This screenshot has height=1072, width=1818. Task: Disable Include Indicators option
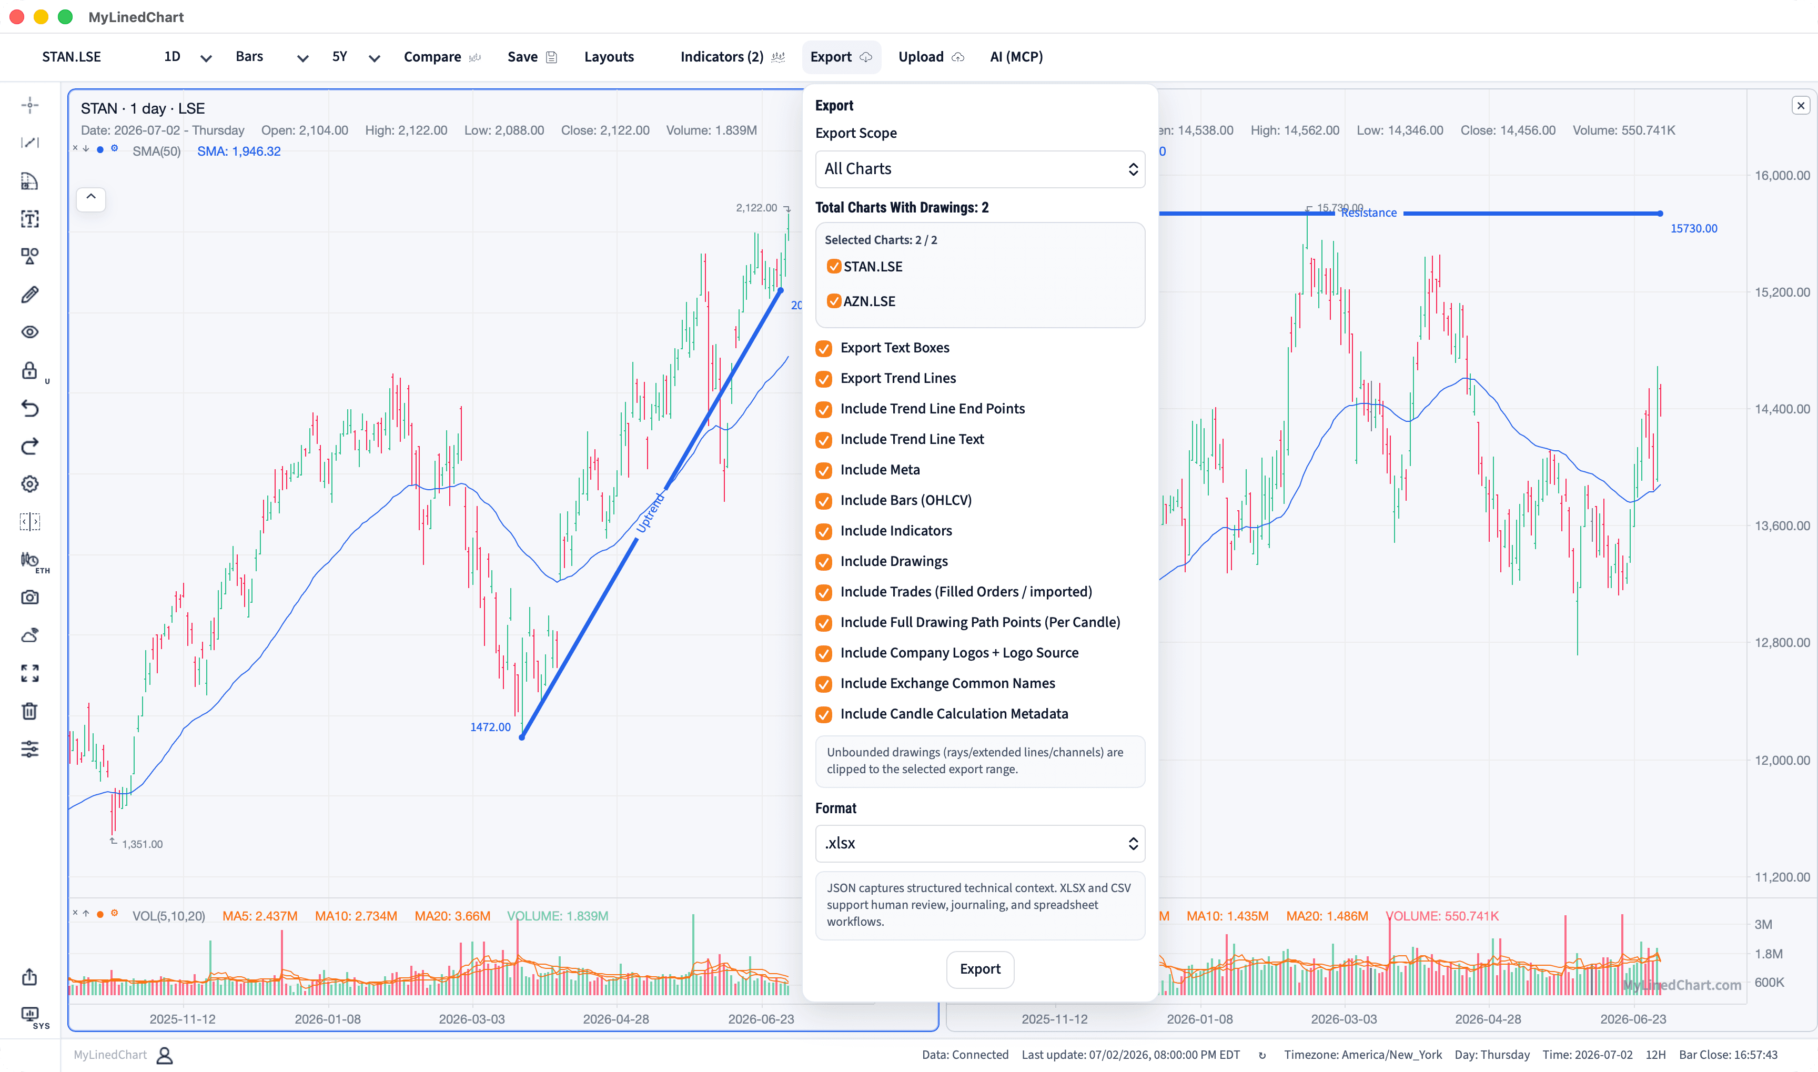(x=823, y=532)
